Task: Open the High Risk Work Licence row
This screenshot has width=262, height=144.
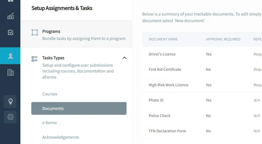Action: click(202, 85)
